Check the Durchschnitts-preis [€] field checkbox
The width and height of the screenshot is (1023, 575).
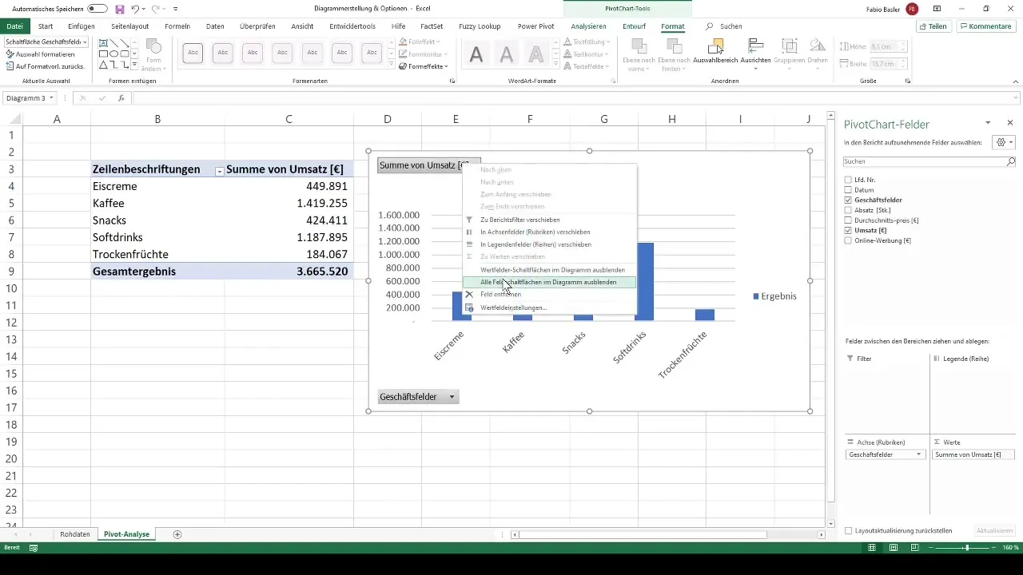(849, 220)
